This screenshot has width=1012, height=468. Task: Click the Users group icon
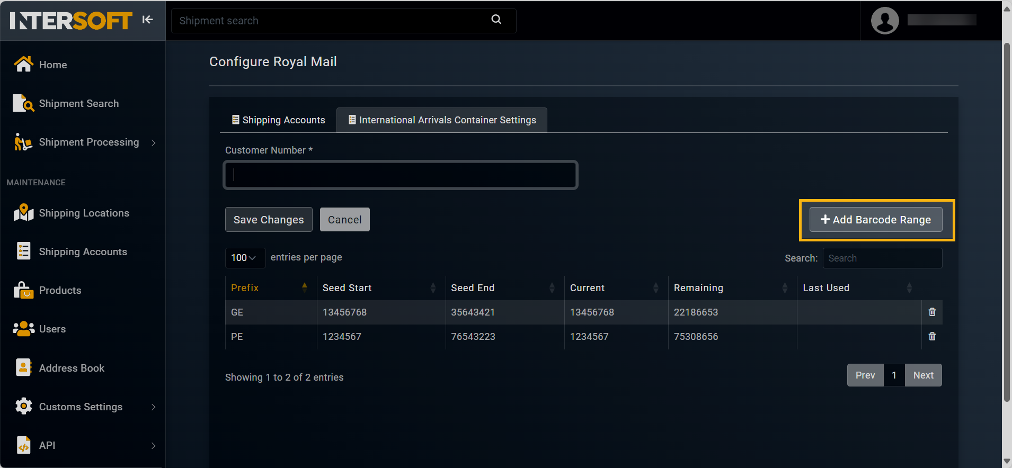click(23, 329)
